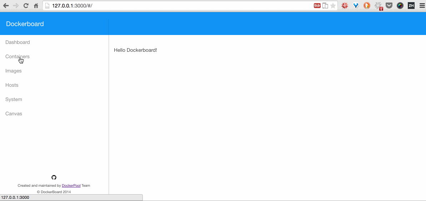Reload the page with refresh icon
Image resolution: width=426 pixels, height=201 pixels.
tap(26, 5)
